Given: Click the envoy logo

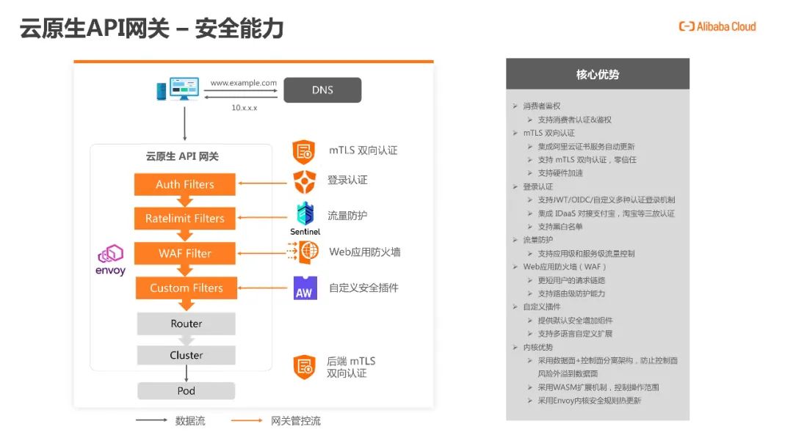Looking at the screenshot, I should pos(110,260).
